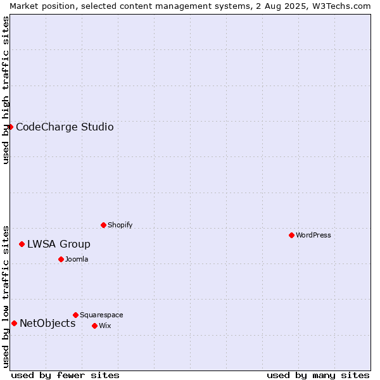This screenshot has height=380, width=380.
Task: Click the Wix label text
Action: pos(105,326)
